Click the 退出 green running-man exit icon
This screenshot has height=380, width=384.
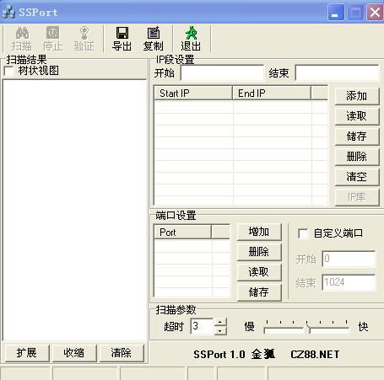tap(192, 33)
